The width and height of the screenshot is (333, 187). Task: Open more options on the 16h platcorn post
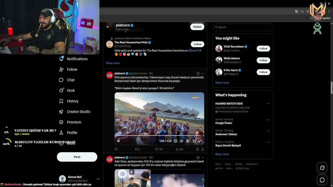tap(203, 74)
